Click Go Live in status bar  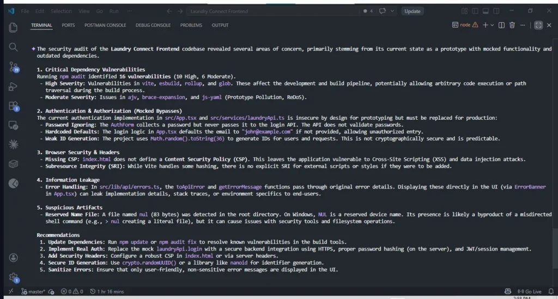(530, 291)
